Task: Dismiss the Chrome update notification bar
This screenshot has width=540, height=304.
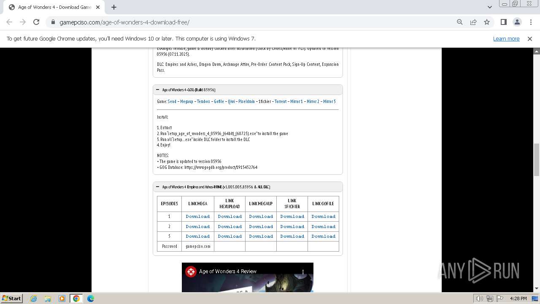Action: pyautogui.click(x=530, y=38)
